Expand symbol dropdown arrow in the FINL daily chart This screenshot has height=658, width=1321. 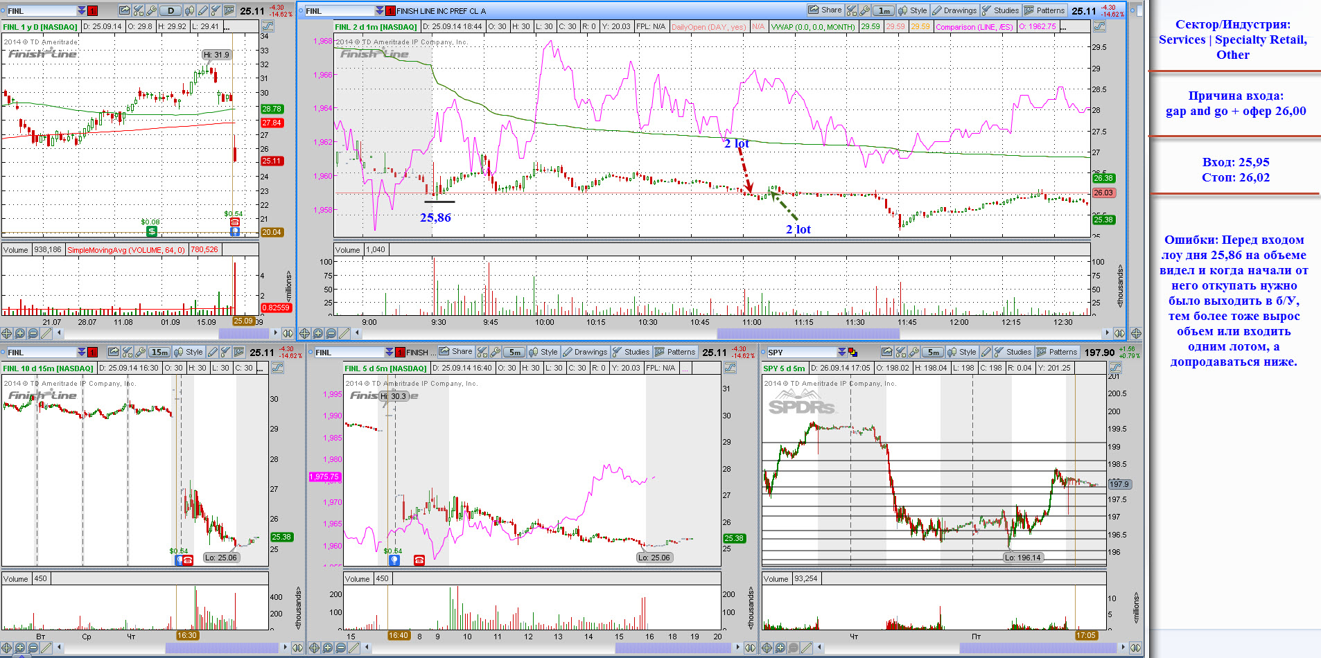[82, 10]
